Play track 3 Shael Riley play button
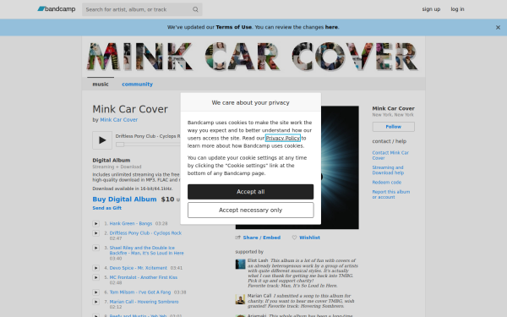Image resolution: width=507 pixels, height=317 pixels. point(96,248)
